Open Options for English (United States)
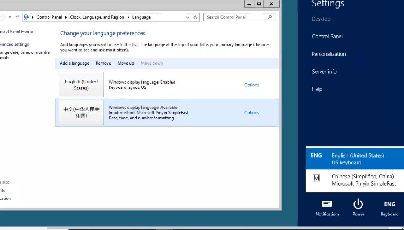Viewport: 404px width, 230px height. 251,85
